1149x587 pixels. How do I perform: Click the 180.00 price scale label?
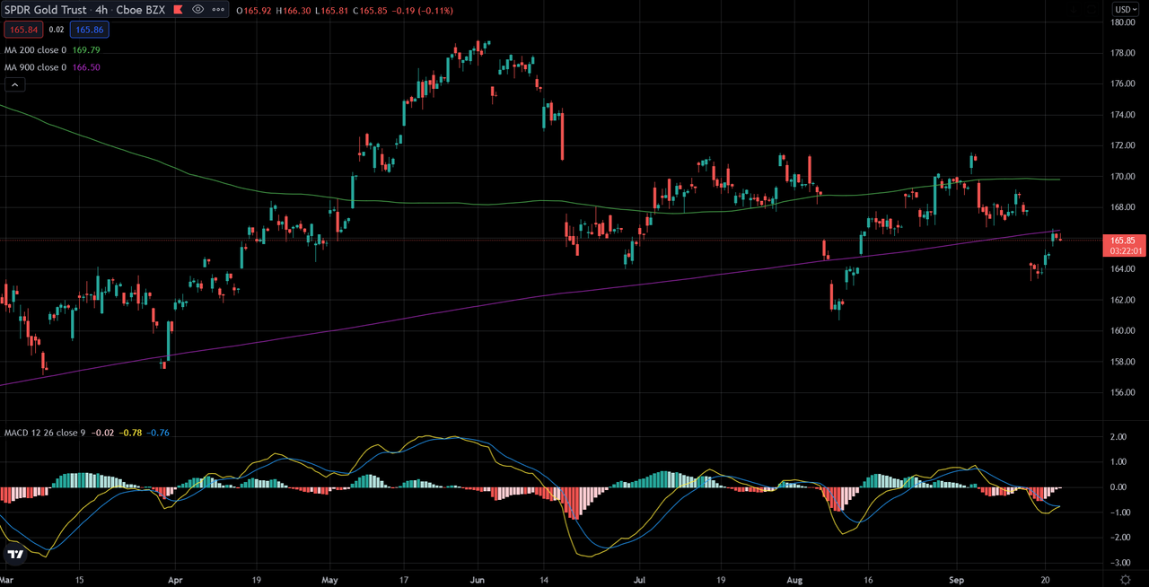point(1124,22)
